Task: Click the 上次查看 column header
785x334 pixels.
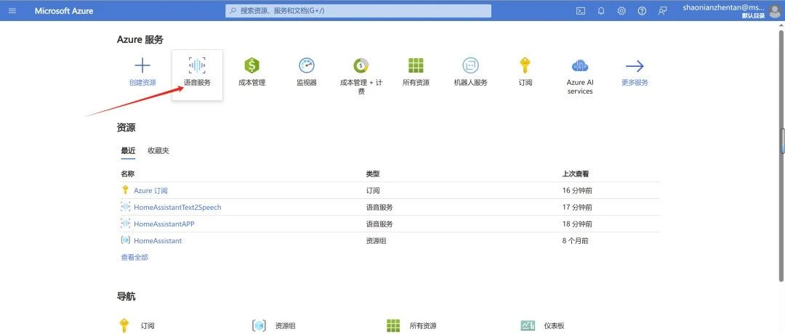Action: point(576,174)
